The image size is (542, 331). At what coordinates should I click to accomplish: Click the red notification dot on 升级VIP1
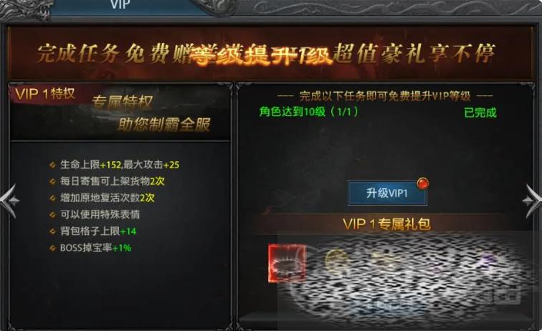[423, 183]
